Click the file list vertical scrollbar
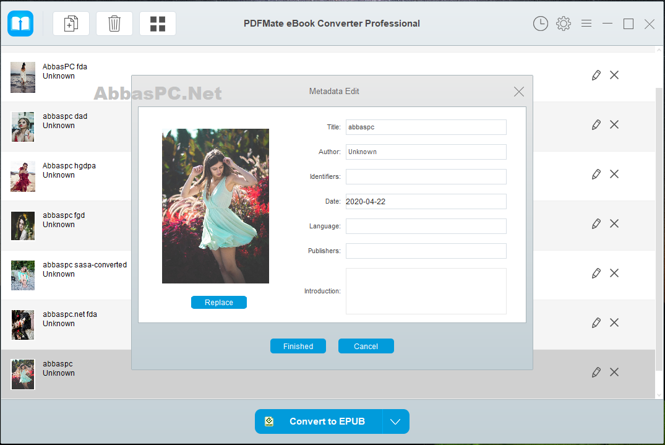This screenshot has width=665, height=445. pos(659,229)
